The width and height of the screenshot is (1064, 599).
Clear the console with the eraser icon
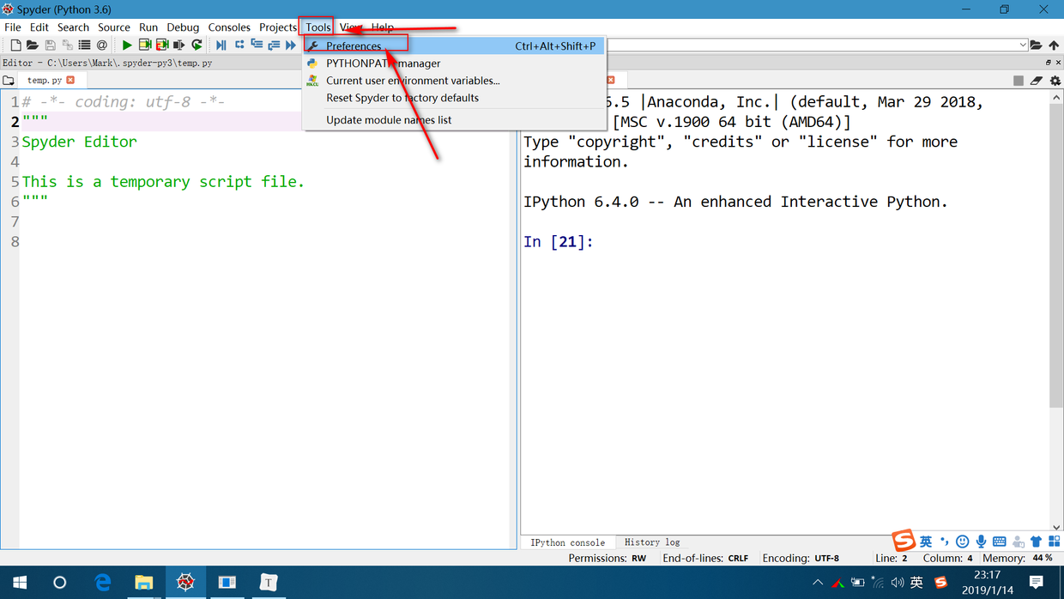1037,81
